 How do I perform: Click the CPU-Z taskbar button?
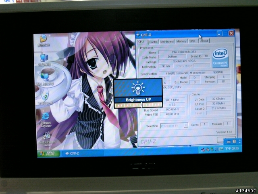(83, 153)
